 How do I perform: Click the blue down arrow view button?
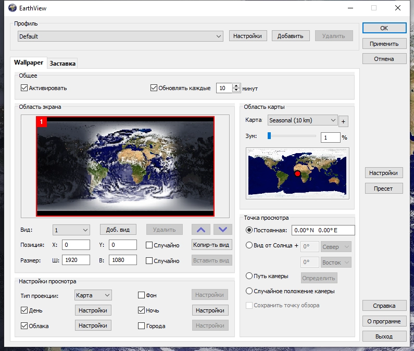[x=222, y=230]
